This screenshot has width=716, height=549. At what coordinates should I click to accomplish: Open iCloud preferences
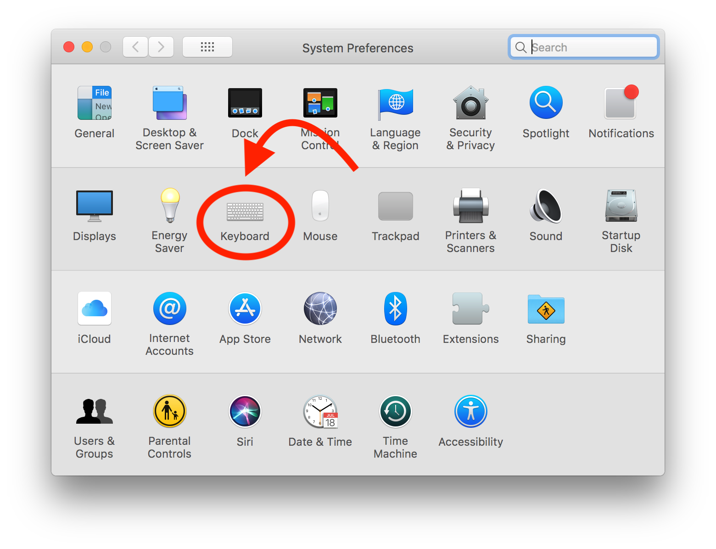point(95,309)
